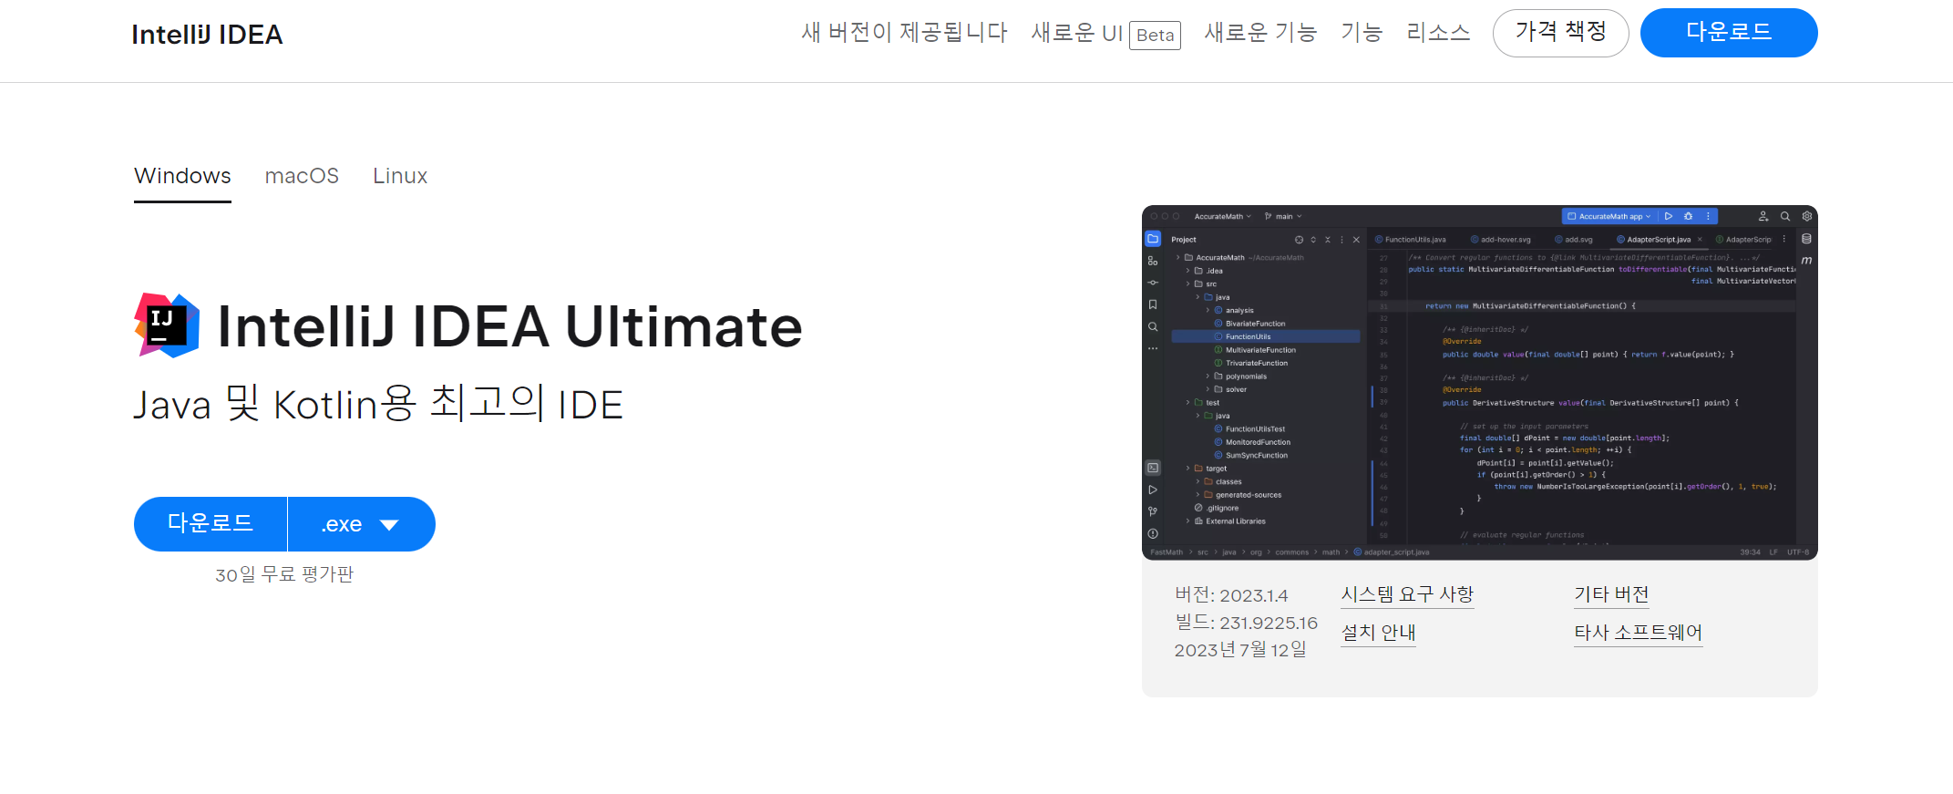
Task: Select the Windows tab
Action: [x=182, y=176]
